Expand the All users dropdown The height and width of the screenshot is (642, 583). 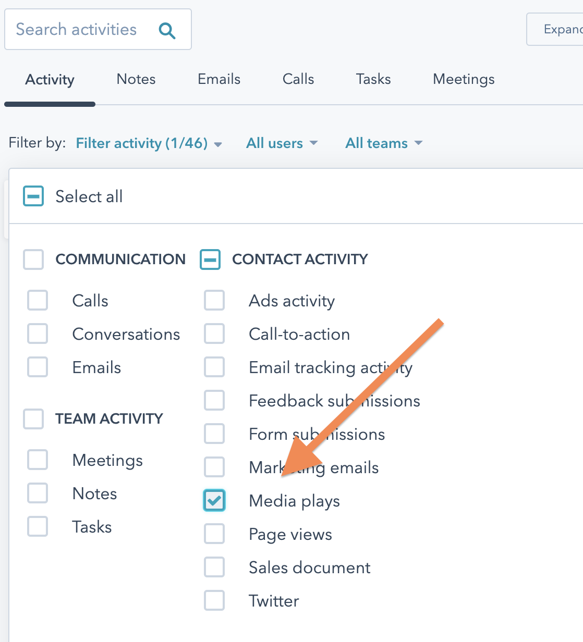(282, 143)
